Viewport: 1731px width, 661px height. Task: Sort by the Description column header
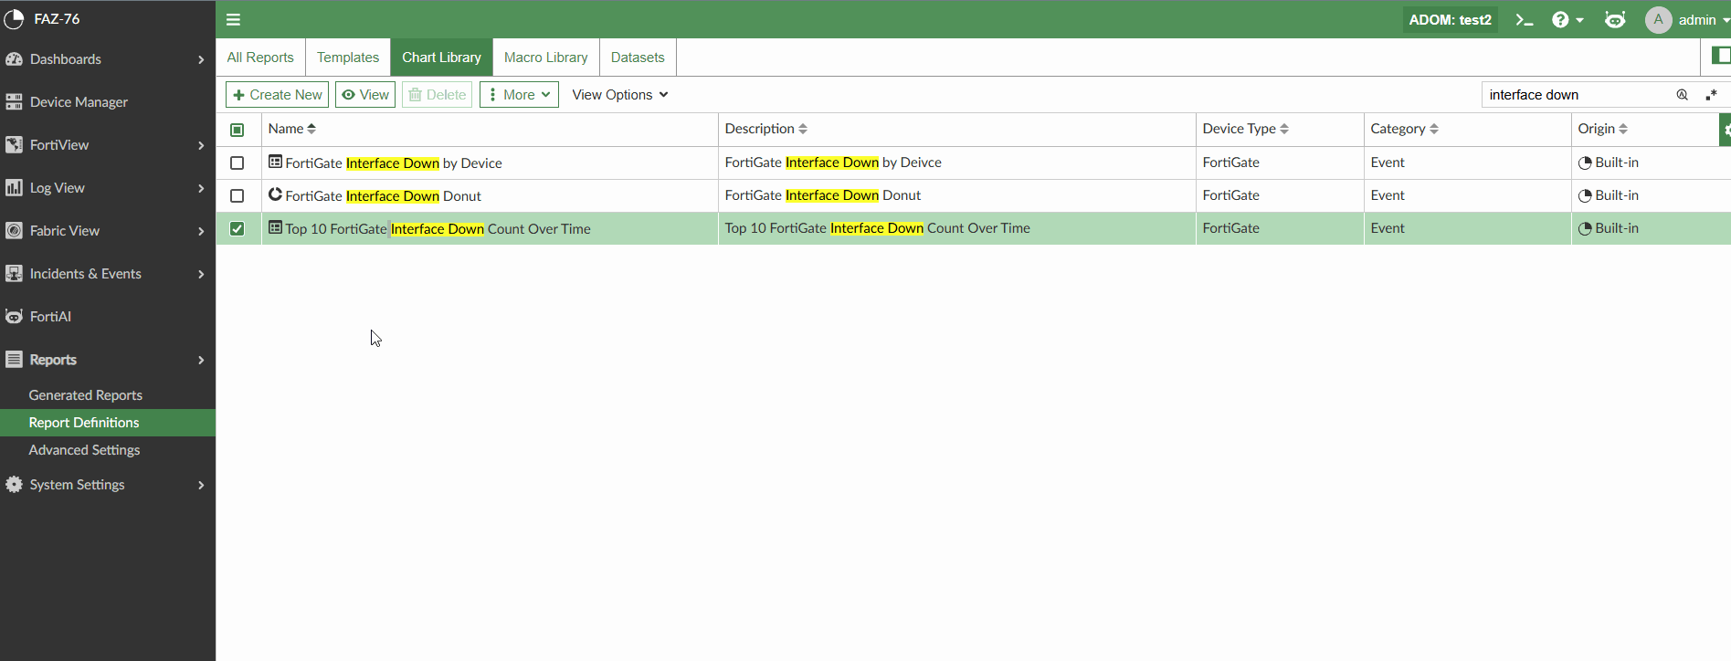click(x=765, y=129)
